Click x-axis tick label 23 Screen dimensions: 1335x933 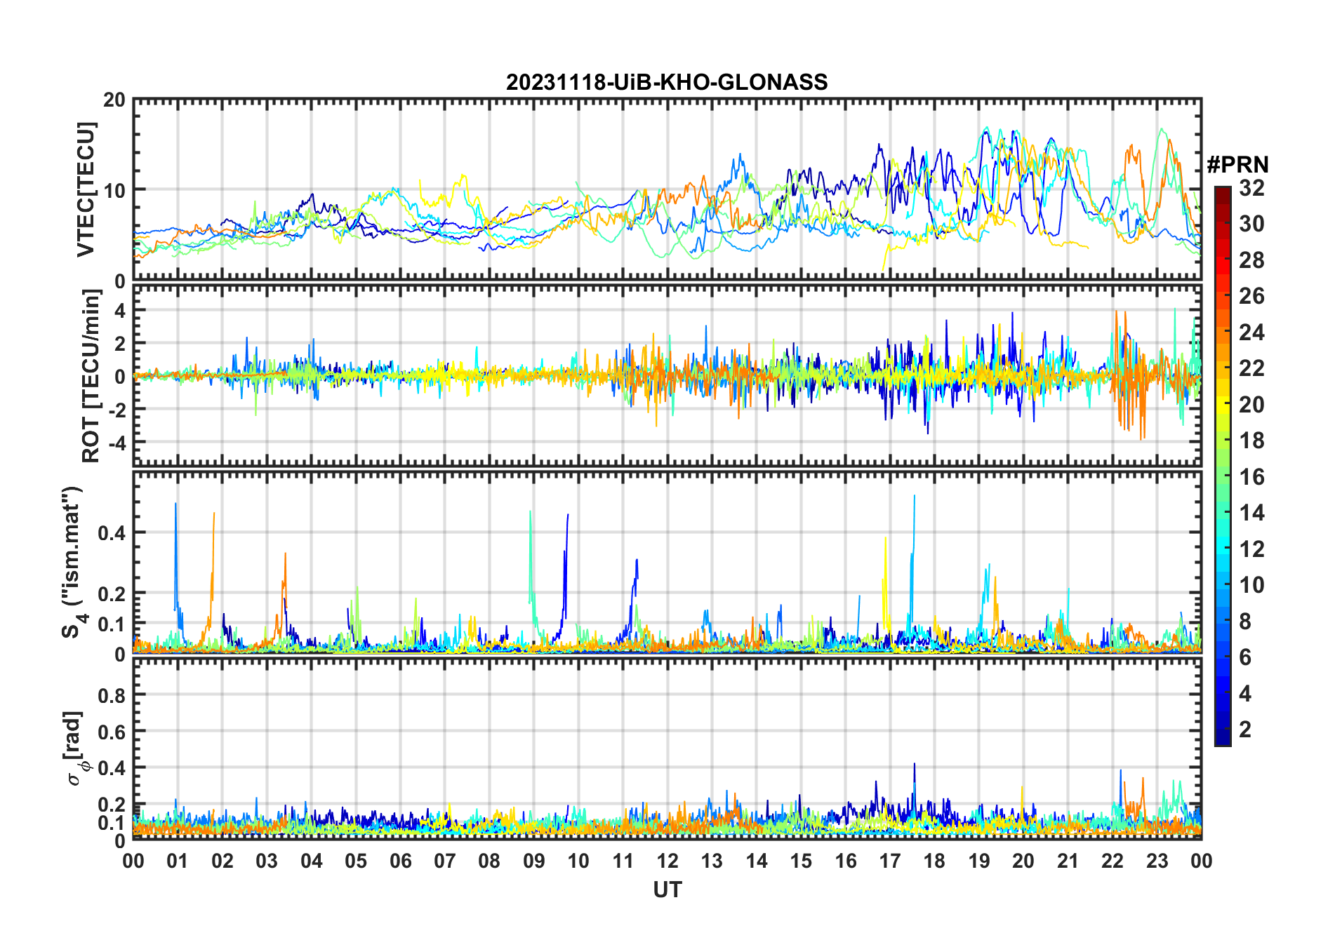(1157, 861)
